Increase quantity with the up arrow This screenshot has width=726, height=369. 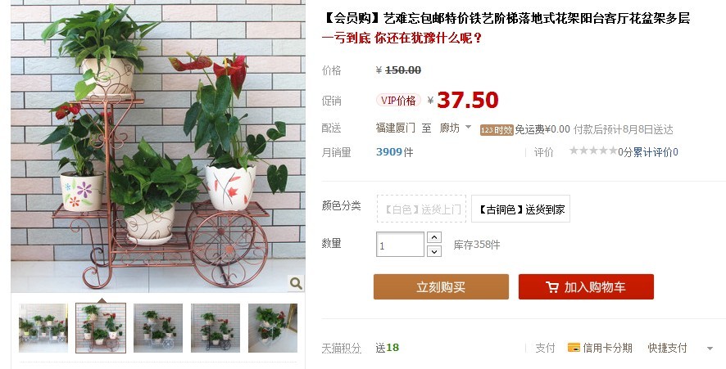point(433,237)
